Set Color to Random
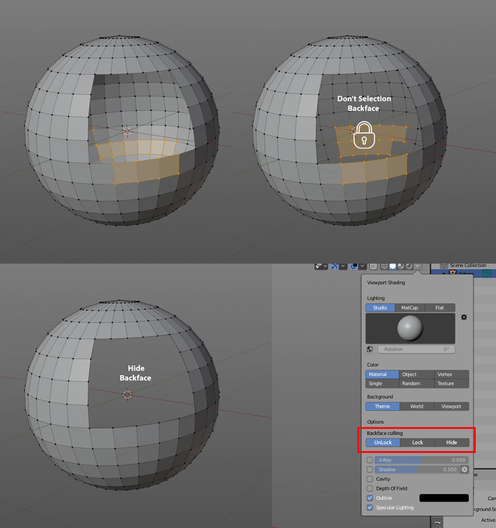The image size is (496, 528). coord(417,383)
